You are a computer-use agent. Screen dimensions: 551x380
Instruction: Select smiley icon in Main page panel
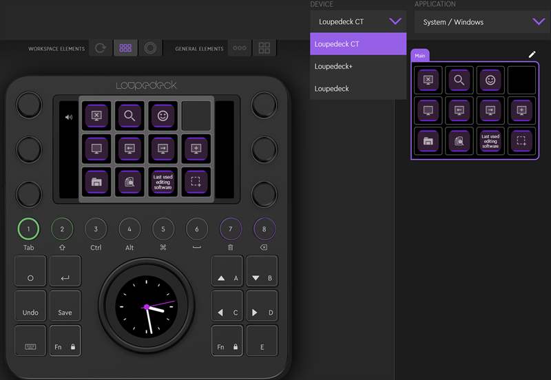click(490, 80)
